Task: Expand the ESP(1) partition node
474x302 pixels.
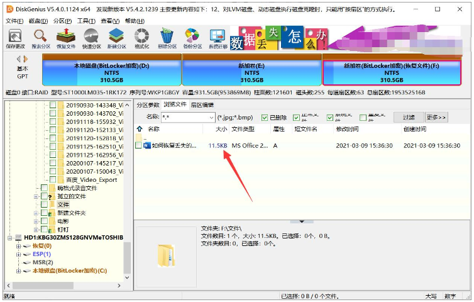Action: pos(19,254)
